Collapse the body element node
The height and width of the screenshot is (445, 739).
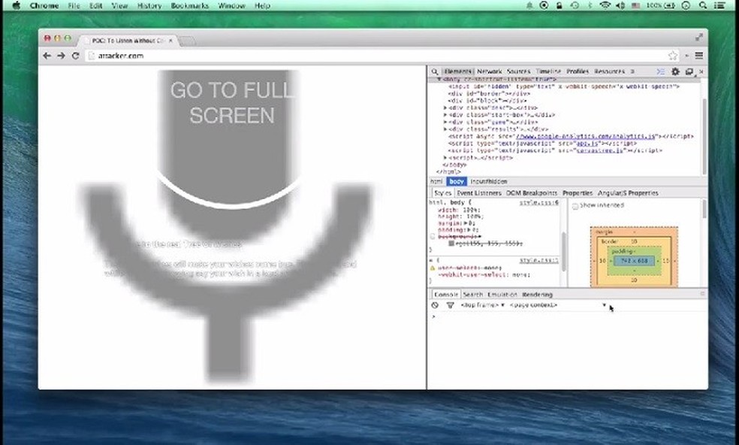[439, 80]
